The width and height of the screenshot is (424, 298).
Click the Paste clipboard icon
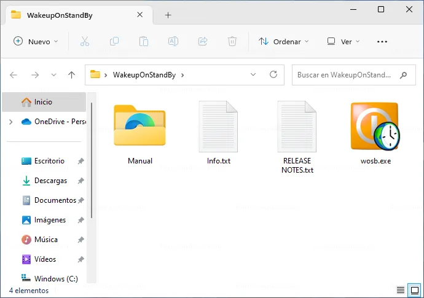click(144, 41)
